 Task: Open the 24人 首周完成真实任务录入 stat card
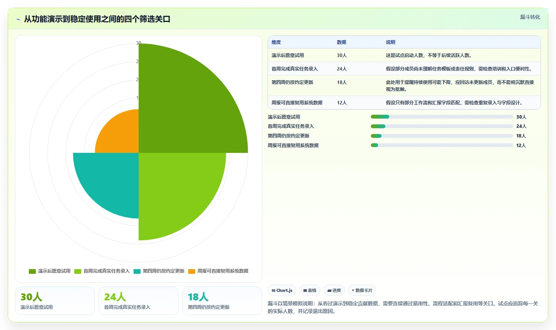[x=139, y=301]
